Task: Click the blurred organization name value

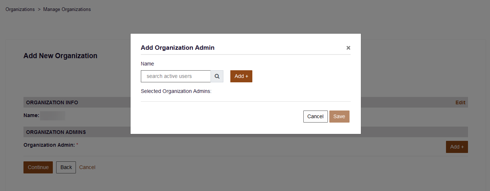Action: click(x=52, y=116)
